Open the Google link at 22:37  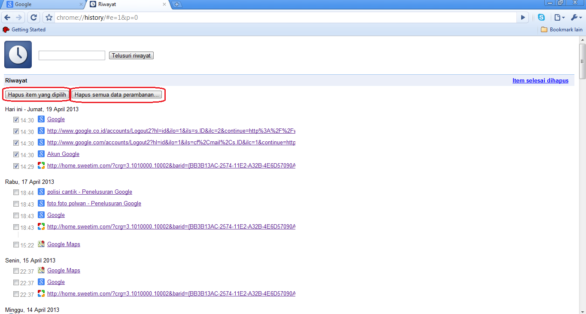pyautogui.click(x=56, y=282)
